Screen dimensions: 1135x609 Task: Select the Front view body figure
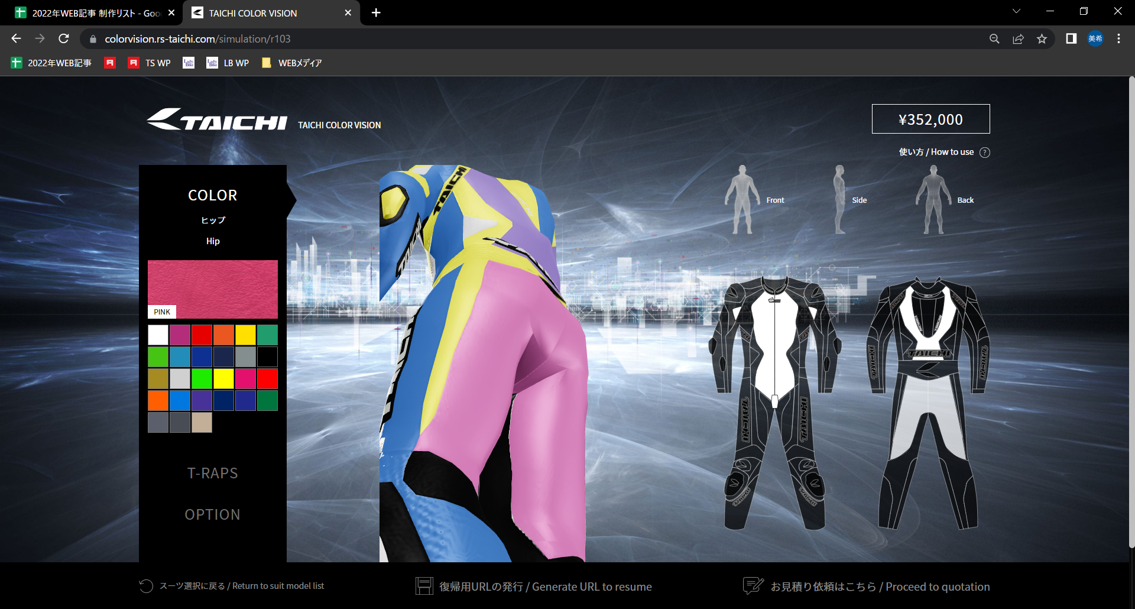pos(742,199)
